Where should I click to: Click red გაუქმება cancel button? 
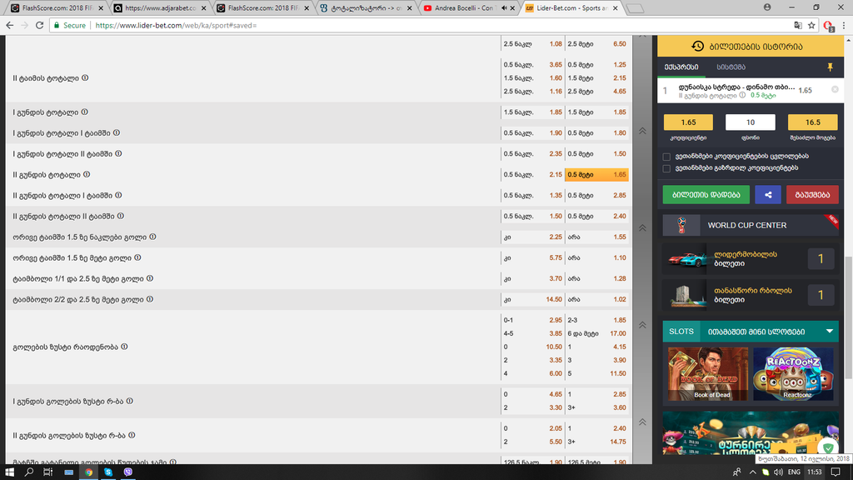[812, 195]
